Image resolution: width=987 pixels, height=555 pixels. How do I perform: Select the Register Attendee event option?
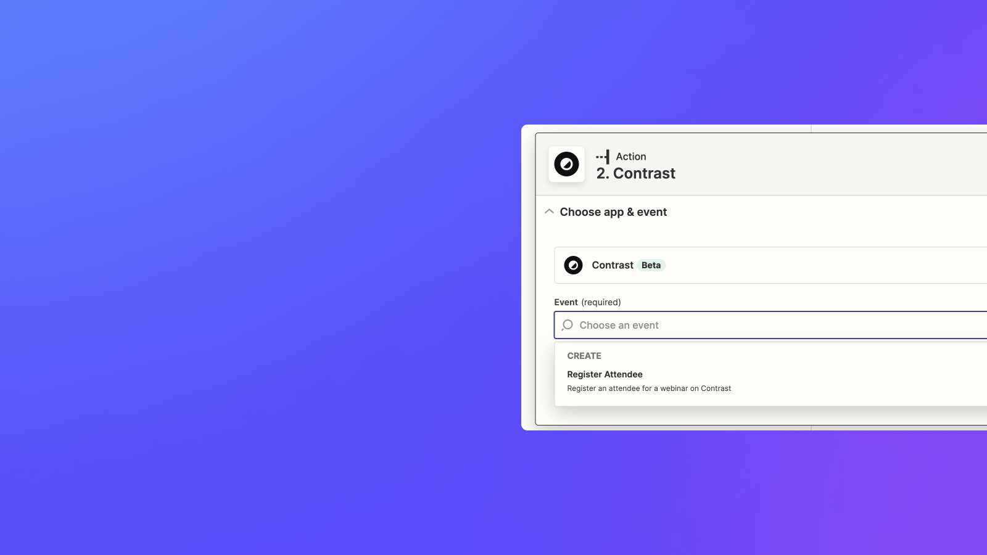point(770,381)
